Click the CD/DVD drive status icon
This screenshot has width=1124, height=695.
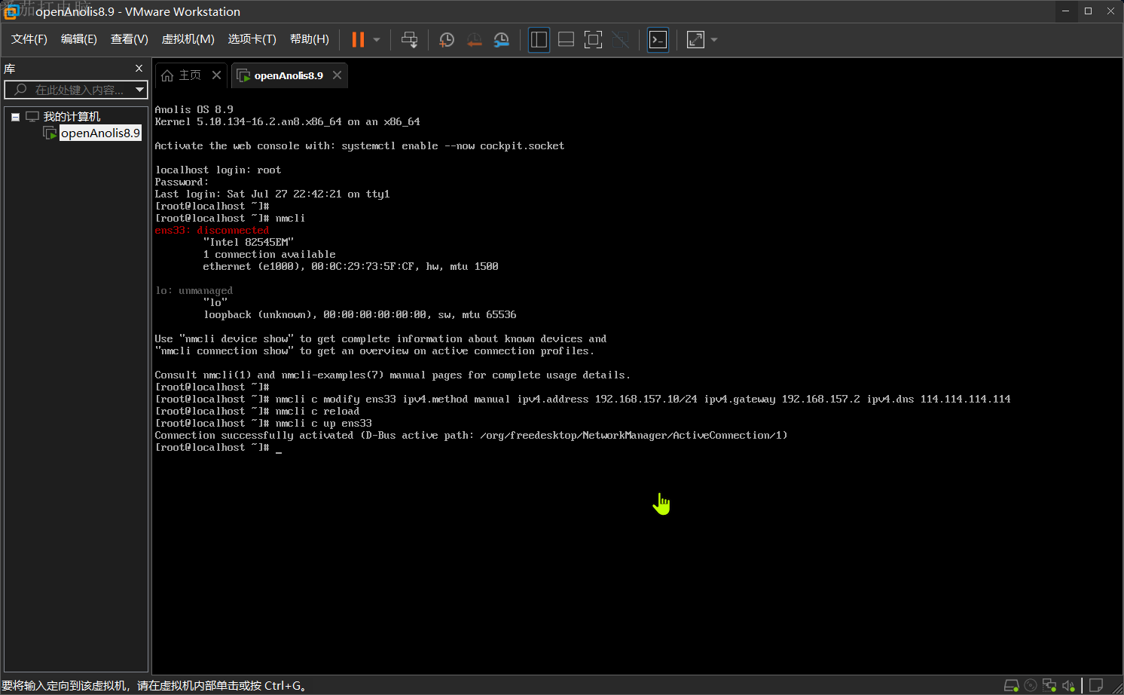coord(1031,686)
